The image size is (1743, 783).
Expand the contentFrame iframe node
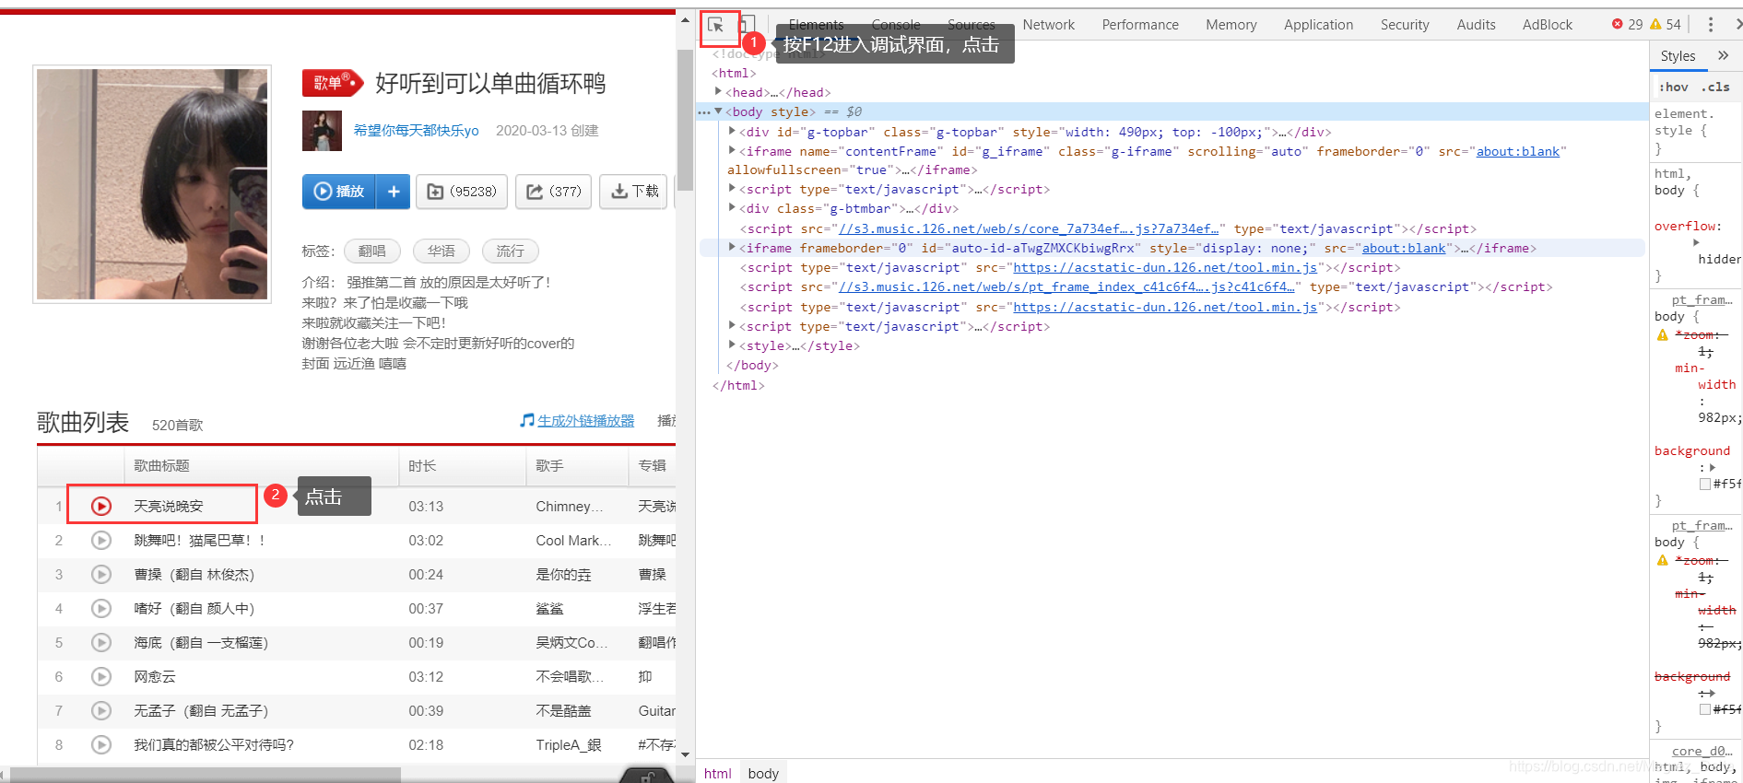(732, 151)
